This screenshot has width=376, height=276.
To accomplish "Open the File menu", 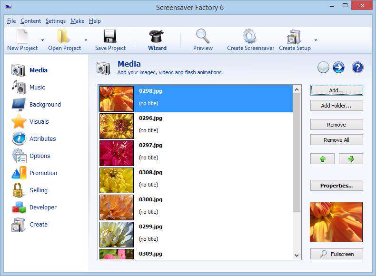I will click(11, 21).
